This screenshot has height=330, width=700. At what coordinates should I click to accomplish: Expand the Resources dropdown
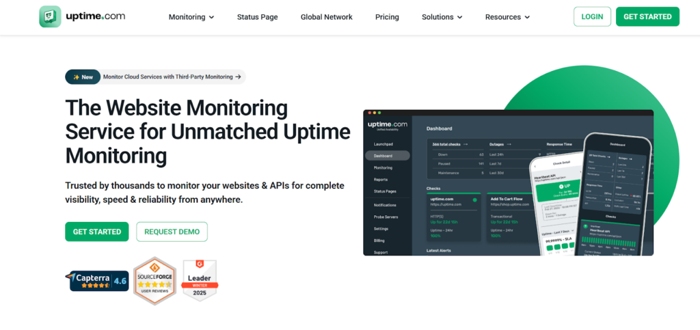[508, 17]
